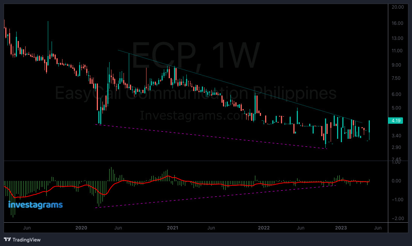Click the "2023" label on the time axis

click(341, 228)
